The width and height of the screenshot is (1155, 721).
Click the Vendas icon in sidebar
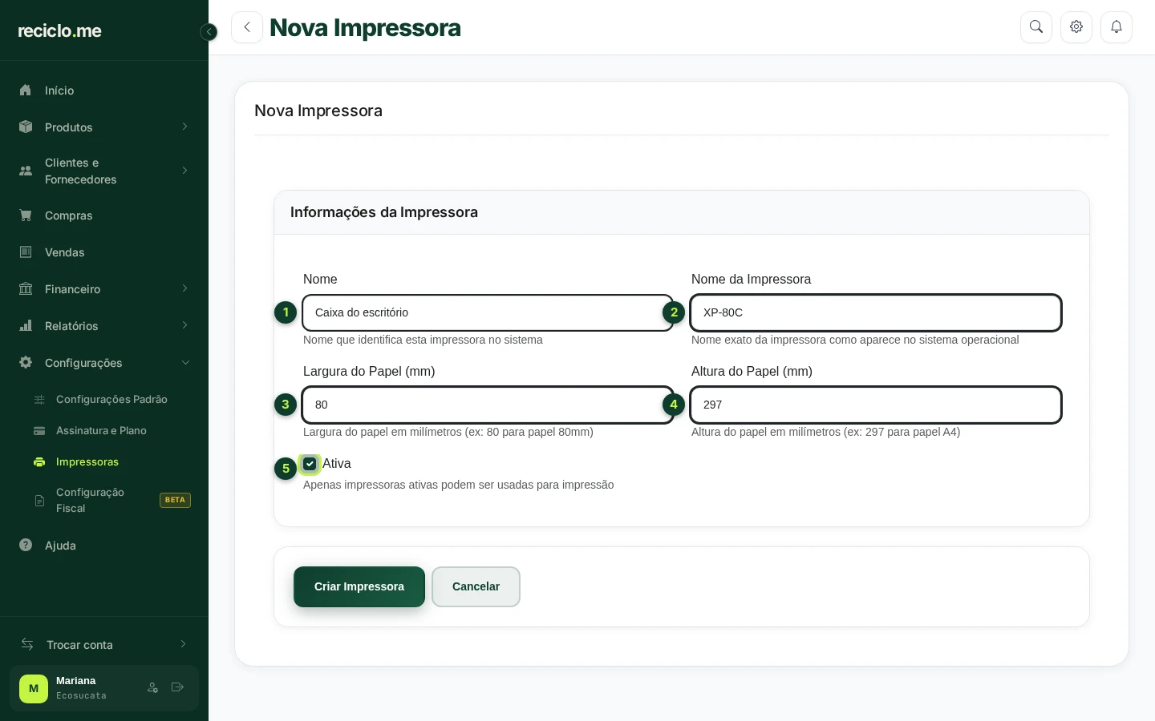tap(26, 252)
